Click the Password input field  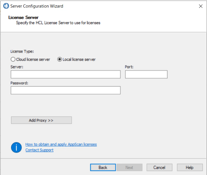point(66,90)
